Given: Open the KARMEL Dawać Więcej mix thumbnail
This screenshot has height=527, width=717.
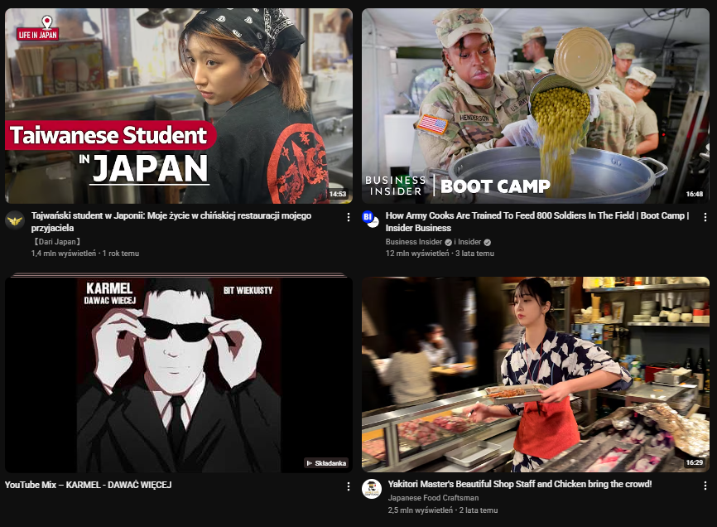Looking at the screenshot, I should coord(179,375).
